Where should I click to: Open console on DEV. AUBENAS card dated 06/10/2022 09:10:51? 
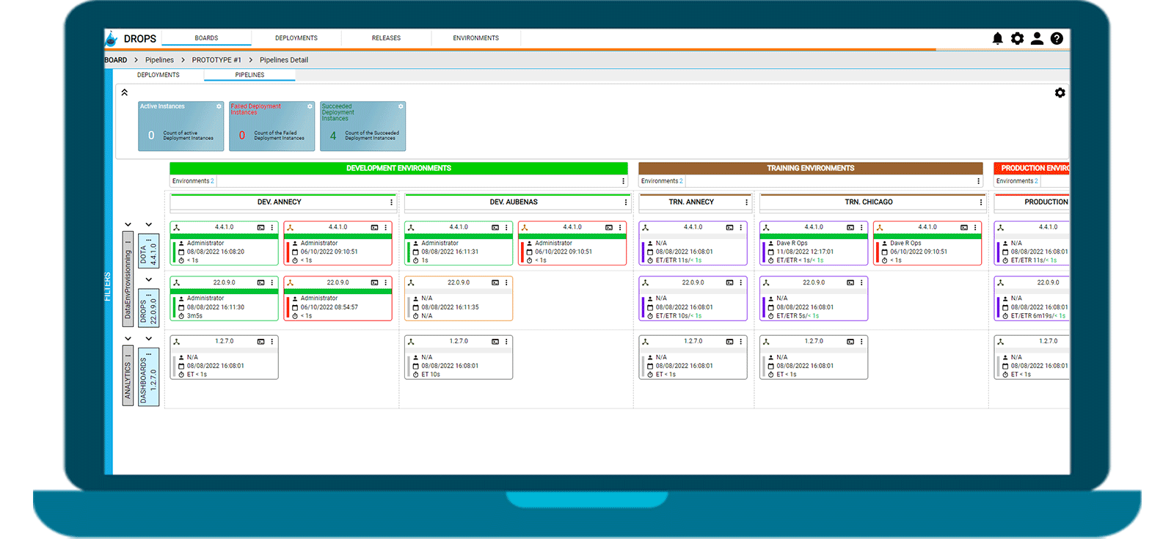tap(609, 227)
